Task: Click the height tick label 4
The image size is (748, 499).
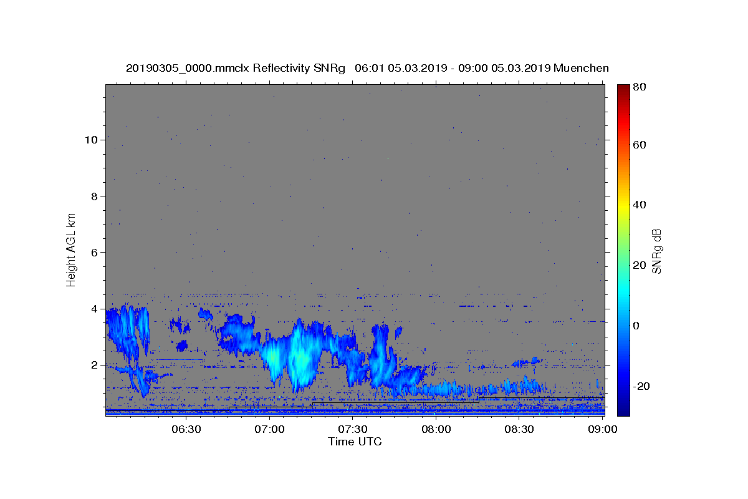Action: 94,309
